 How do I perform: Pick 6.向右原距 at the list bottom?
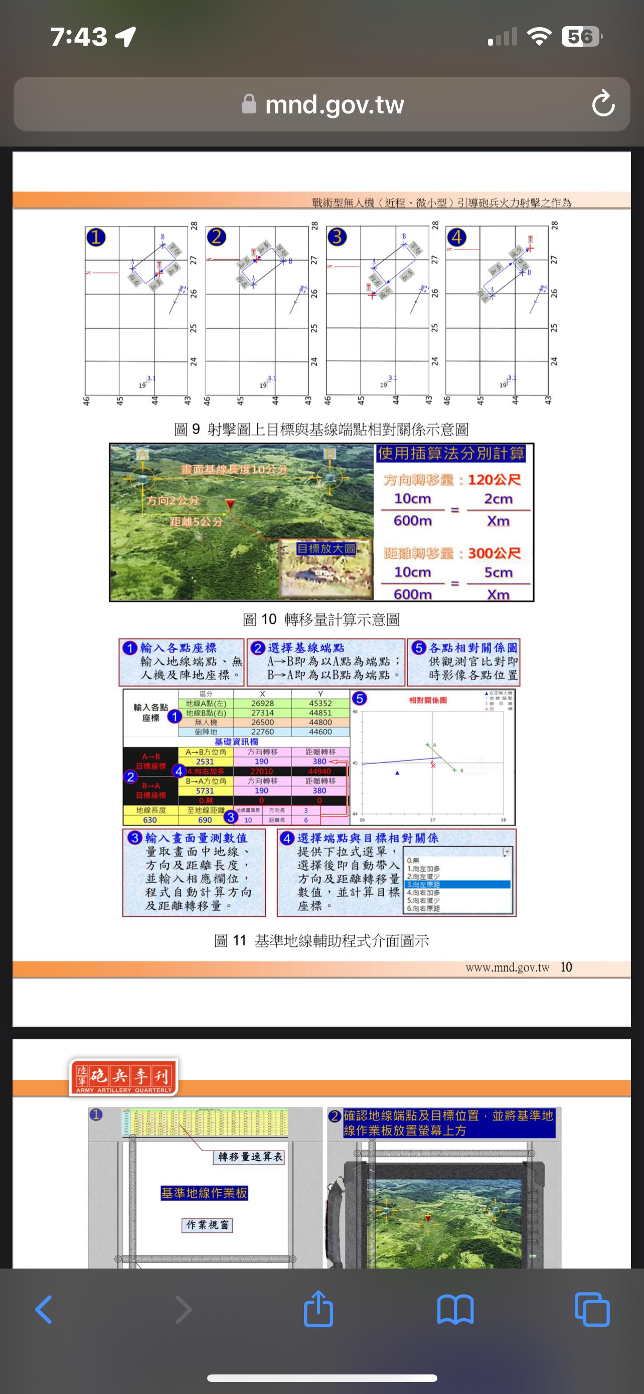(424, 908)
